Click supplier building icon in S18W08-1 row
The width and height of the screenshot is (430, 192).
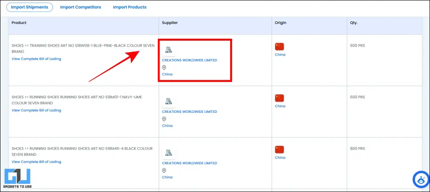(168, 50)
